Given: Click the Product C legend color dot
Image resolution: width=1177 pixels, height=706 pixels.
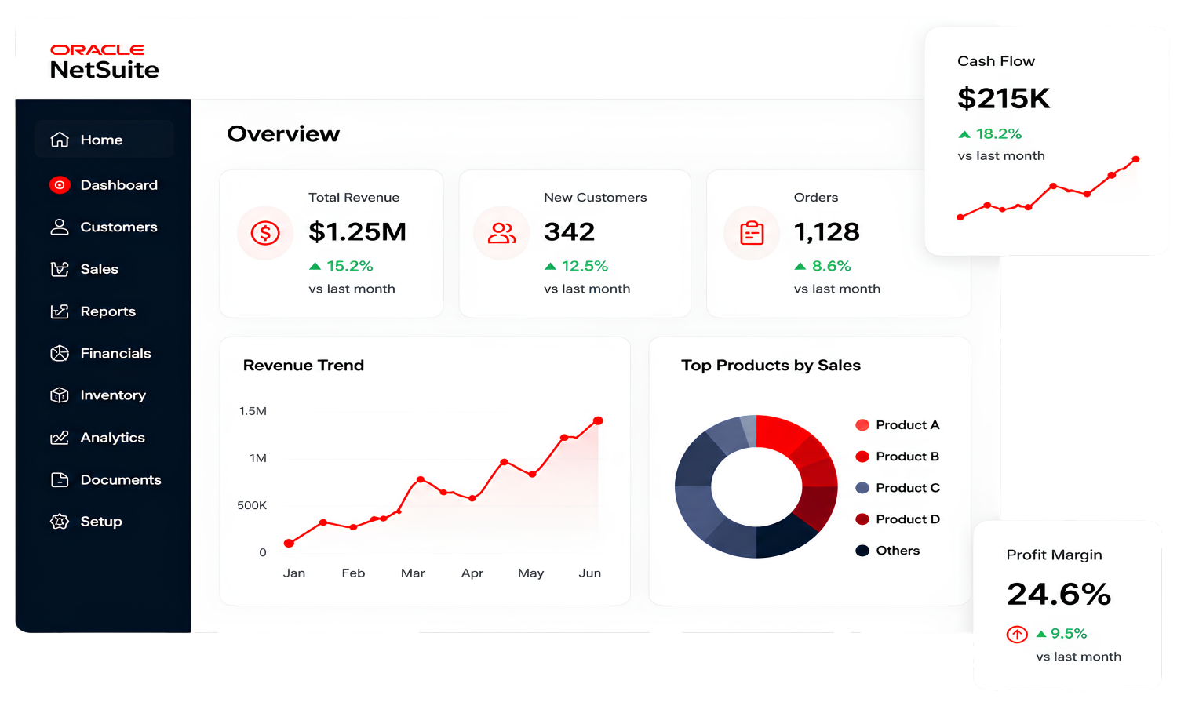Looking at the screenshot, I should tap(862, 488).
